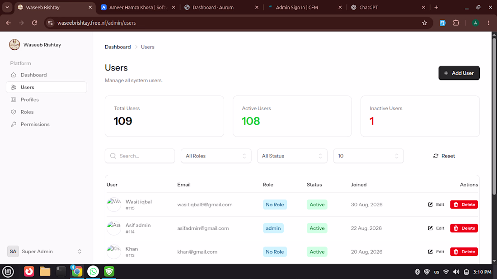Click the asifadmin@gmail.com email cell
Screen dimensions: 497x279
[x=203, y=228]
